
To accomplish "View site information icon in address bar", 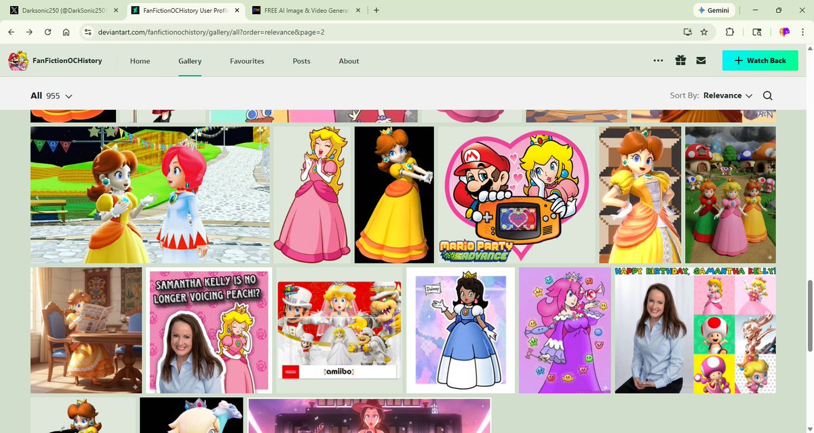I will point(87,32).
